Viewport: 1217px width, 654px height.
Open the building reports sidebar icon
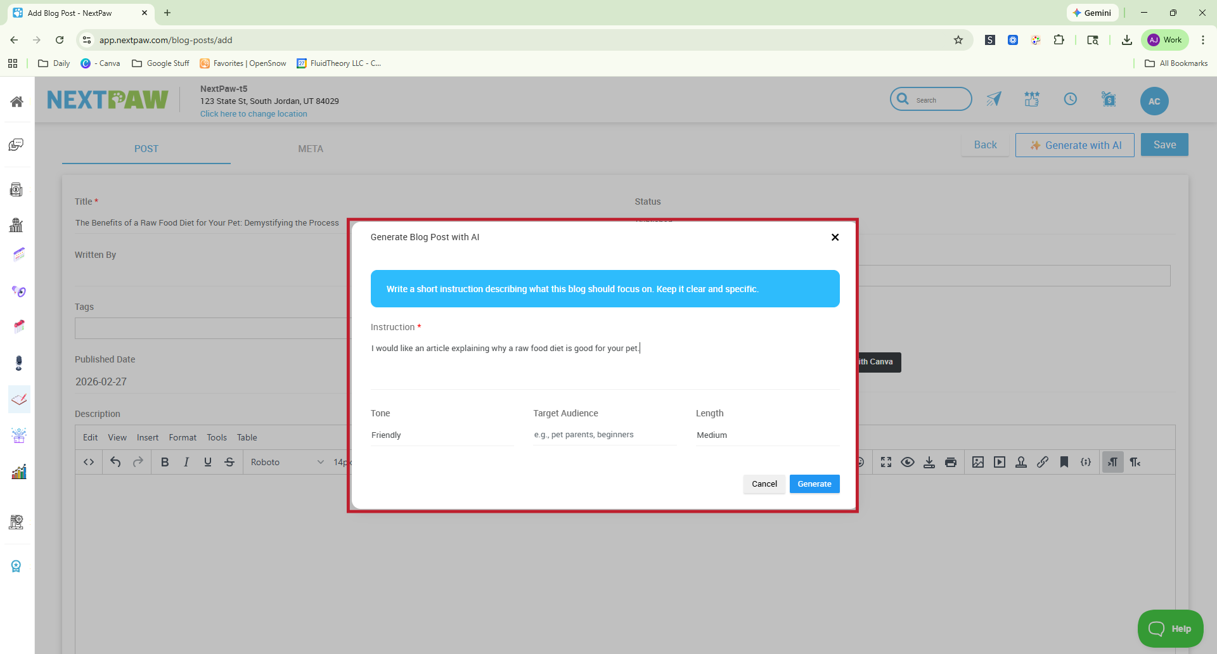tap(17, 225)
